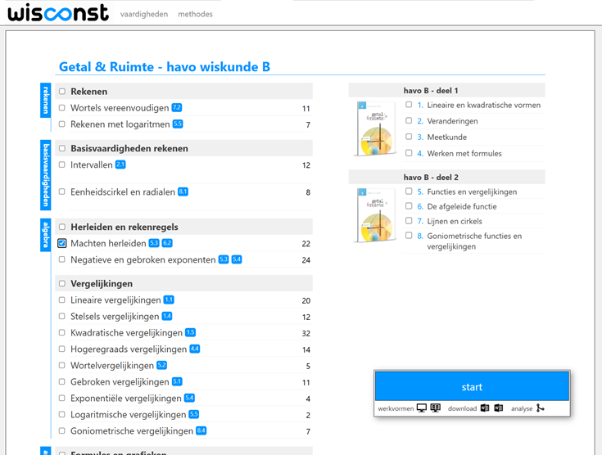Click the 5.1 badge beside Gebroken vergelijkingen
The image size is (602, 455).
click(x=177, y=381)
